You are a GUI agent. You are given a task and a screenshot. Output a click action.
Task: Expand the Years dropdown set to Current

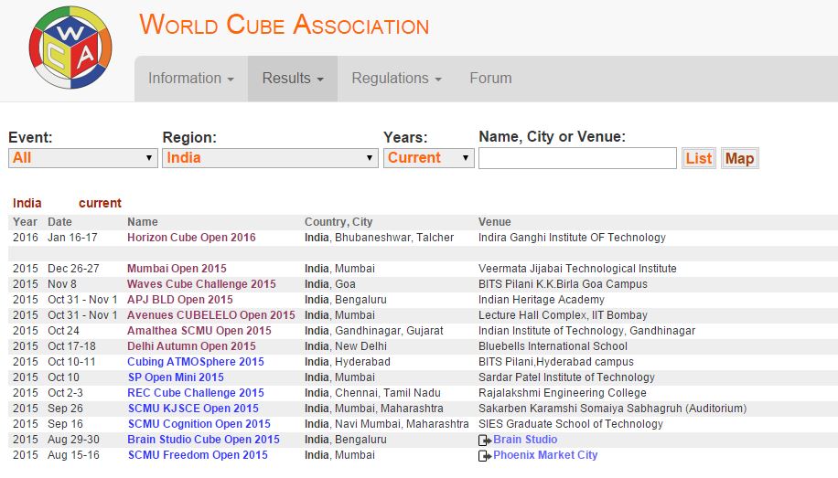pos(429,158)
